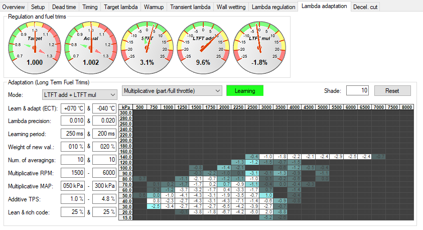The height and width of the screenshot is (230, 423).
Task: Select Lambda precision 0.020 field
Action: (104, 121)
